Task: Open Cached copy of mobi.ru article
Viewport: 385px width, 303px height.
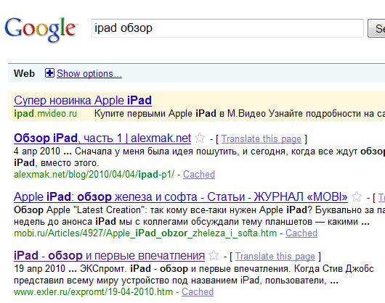Action: (x=301, y=233)
